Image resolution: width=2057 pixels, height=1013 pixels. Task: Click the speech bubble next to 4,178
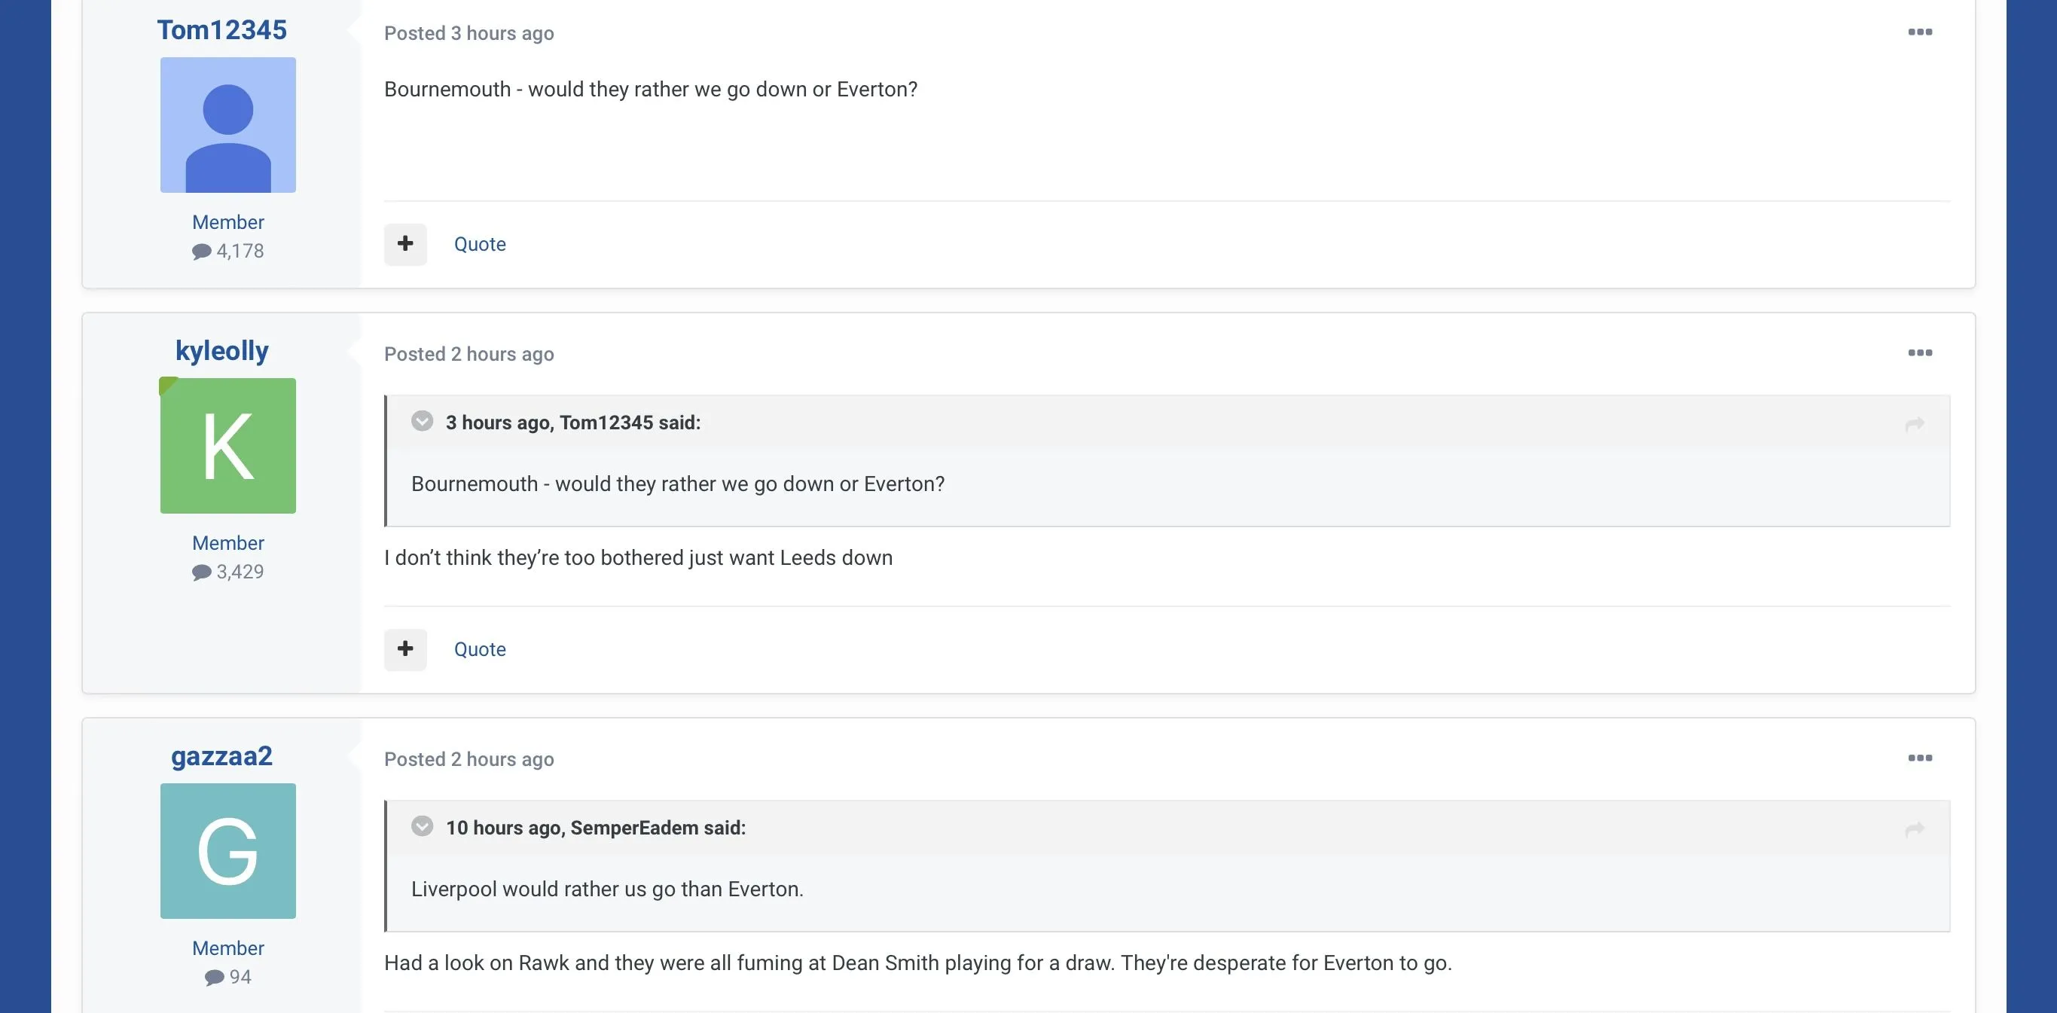click(201, 252)
